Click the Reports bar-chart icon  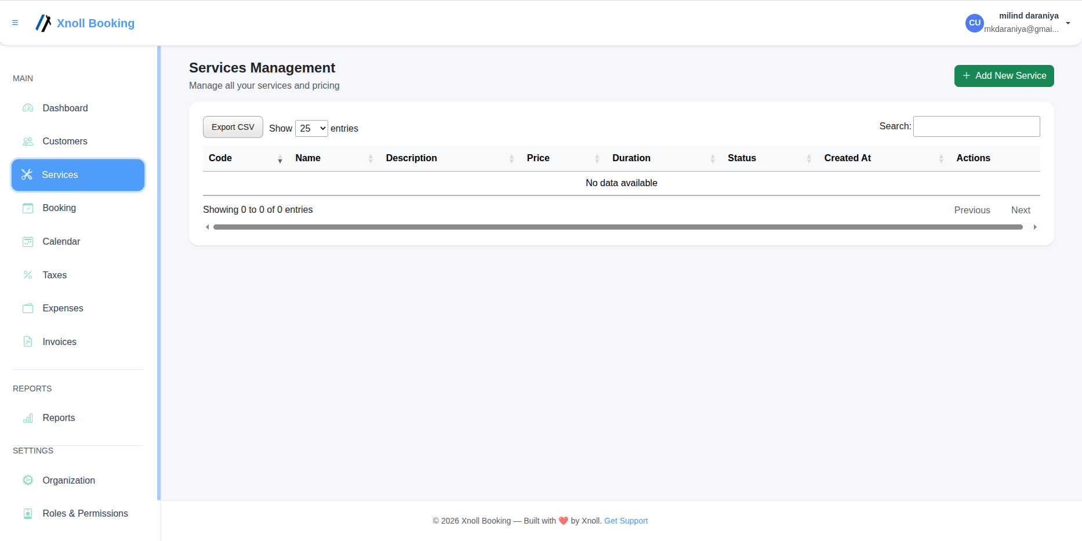(28, 417)
